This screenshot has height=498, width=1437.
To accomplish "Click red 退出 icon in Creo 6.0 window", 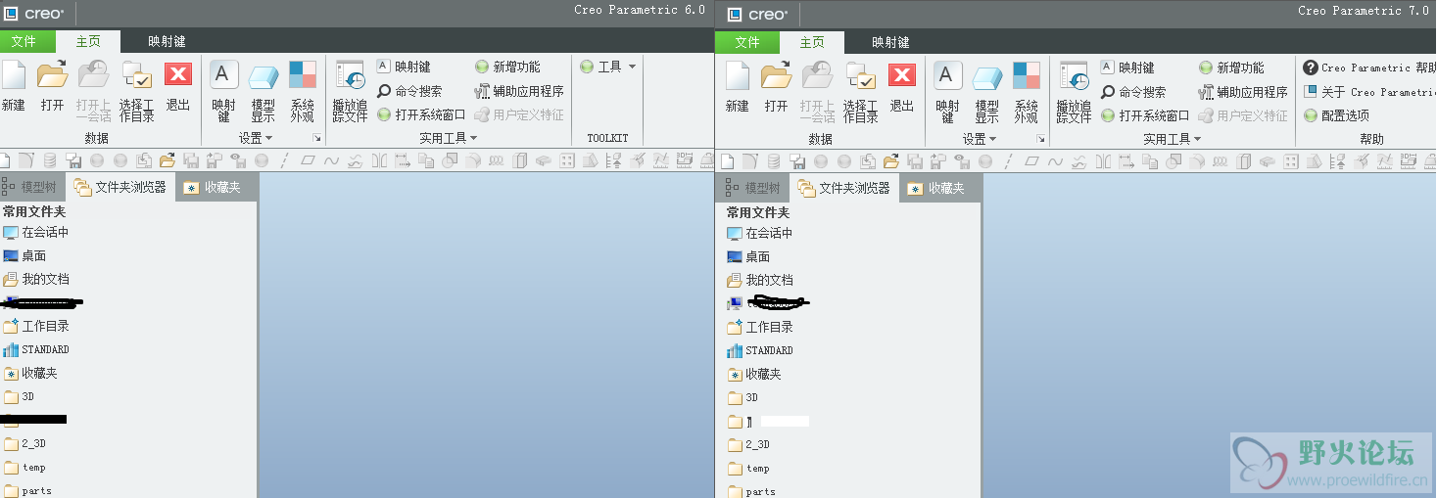I will pyautogui.click(x=177, y=75).
